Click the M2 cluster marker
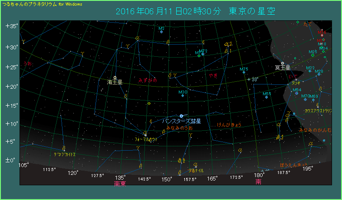342x200 pixels. point(161,32)
